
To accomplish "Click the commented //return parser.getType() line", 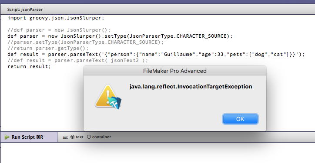I will click(x=48, y=48).
